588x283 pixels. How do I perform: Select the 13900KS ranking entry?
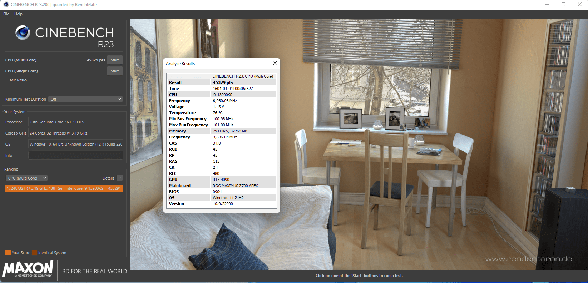(64, 188)
